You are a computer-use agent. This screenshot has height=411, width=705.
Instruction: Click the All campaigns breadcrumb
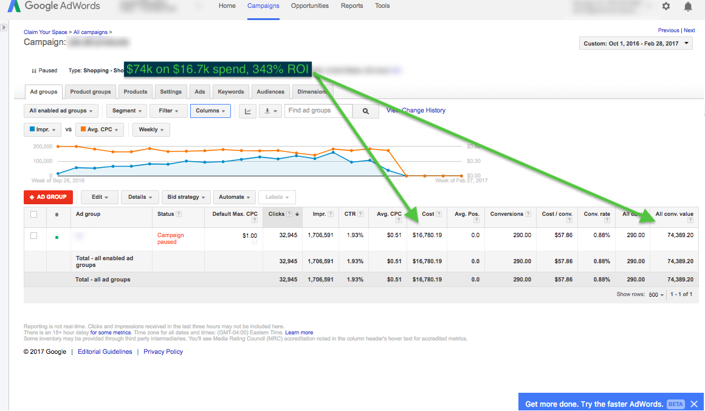[x=91, y=32]
